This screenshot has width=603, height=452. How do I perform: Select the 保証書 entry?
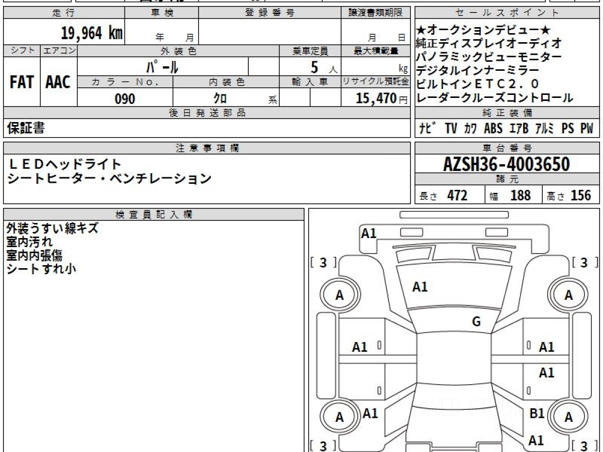(26, 129)
